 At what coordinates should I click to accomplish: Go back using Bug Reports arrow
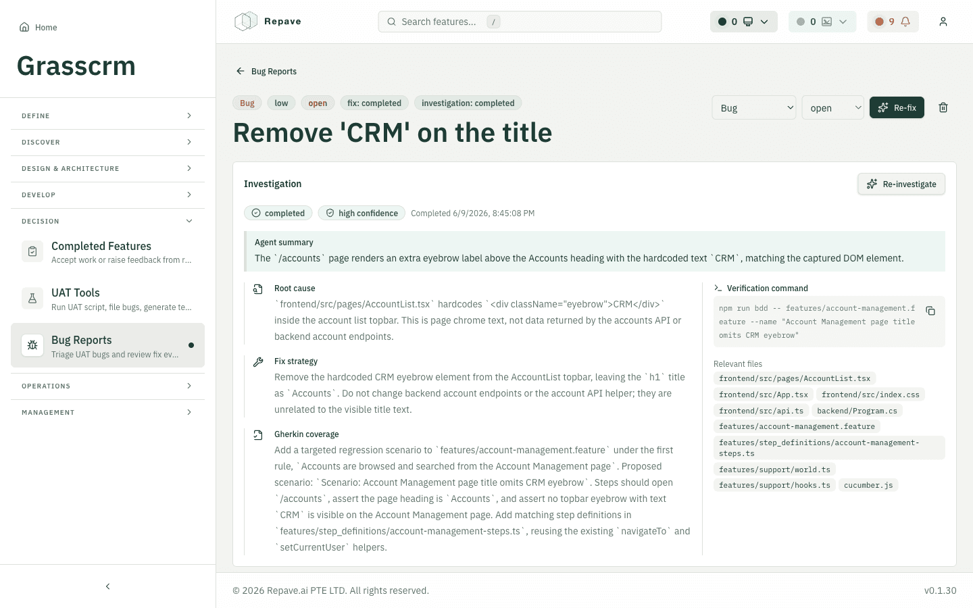click(241, 71)
